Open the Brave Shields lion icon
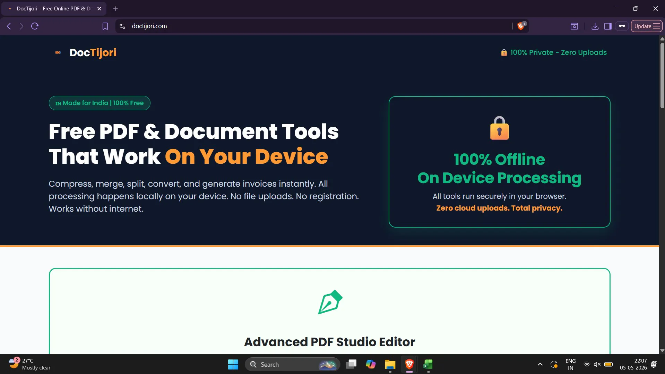This screenshot has width=665, height=374. [521, 26]
